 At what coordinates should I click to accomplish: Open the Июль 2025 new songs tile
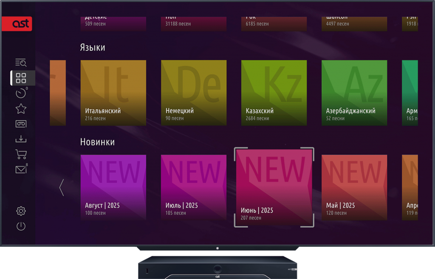(193, 188)
